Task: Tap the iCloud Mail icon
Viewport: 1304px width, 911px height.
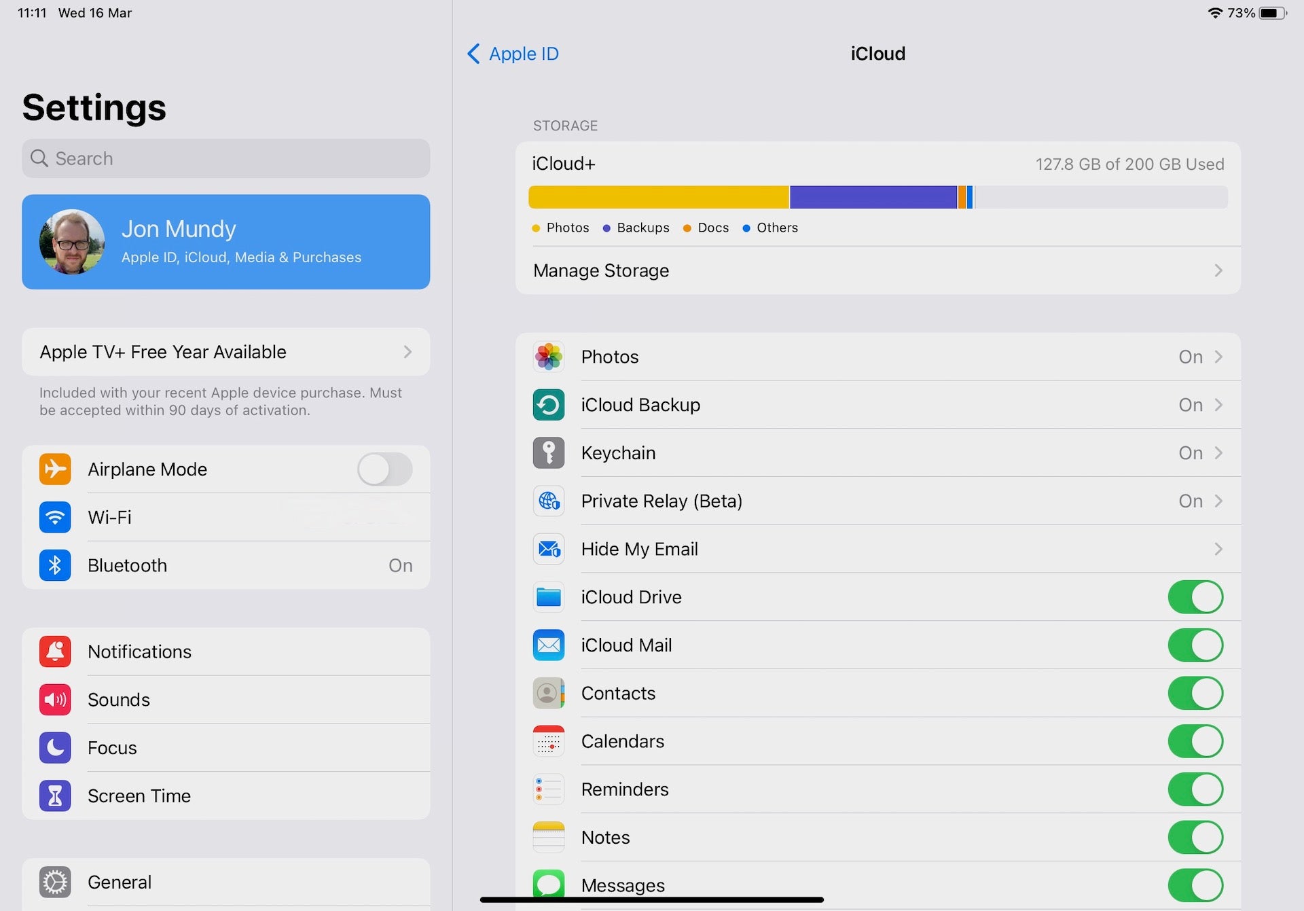Action: tap(549, 645)
